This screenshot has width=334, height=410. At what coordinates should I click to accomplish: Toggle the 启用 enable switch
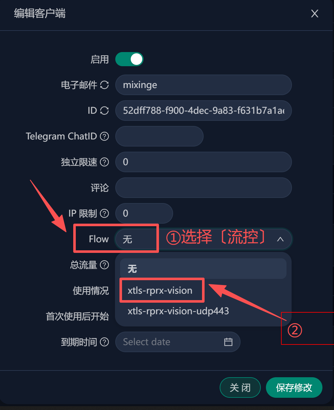[129, 59]
